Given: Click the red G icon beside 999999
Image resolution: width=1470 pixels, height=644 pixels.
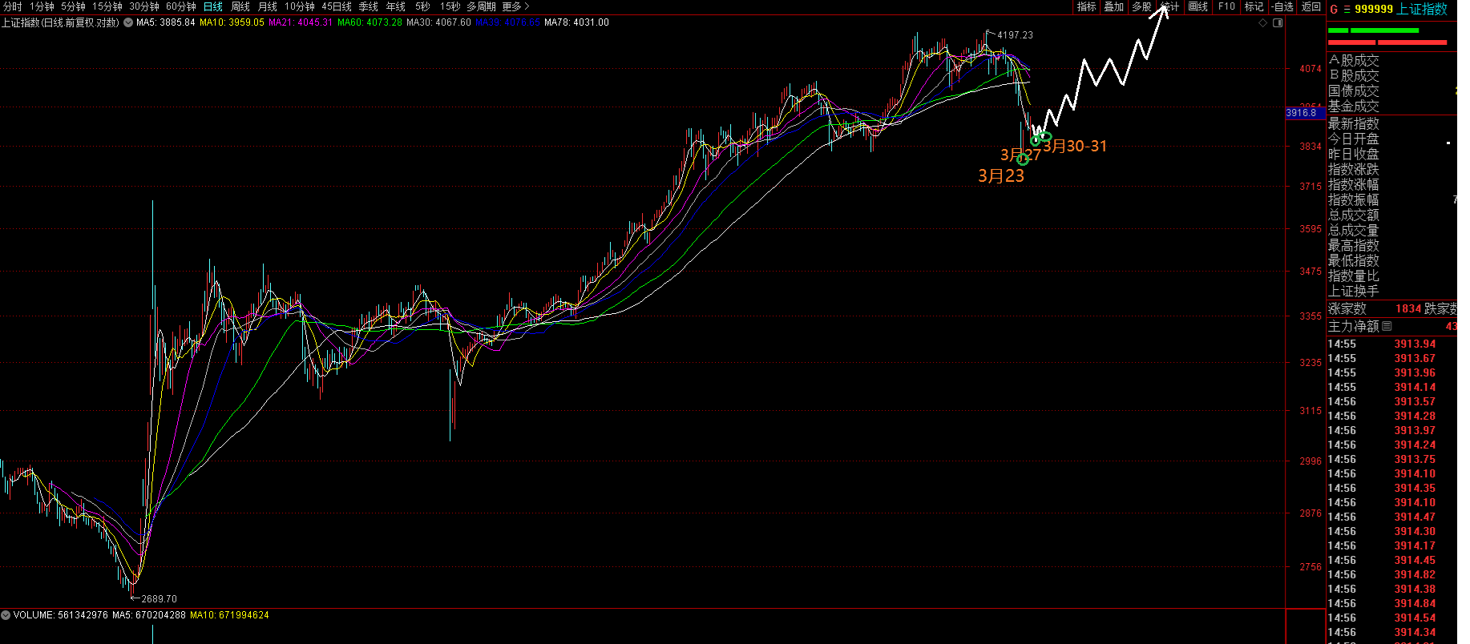Looking at the screenshot, I should coord(1334,9).
